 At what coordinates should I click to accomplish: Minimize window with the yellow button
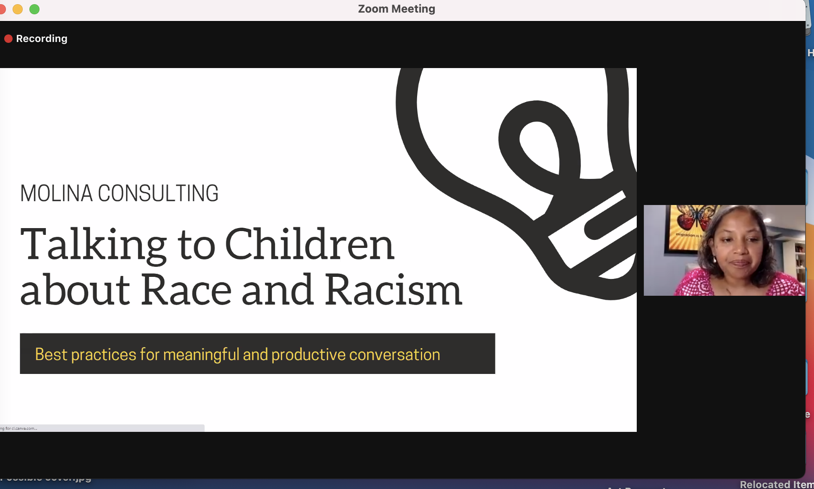(18, 9)
